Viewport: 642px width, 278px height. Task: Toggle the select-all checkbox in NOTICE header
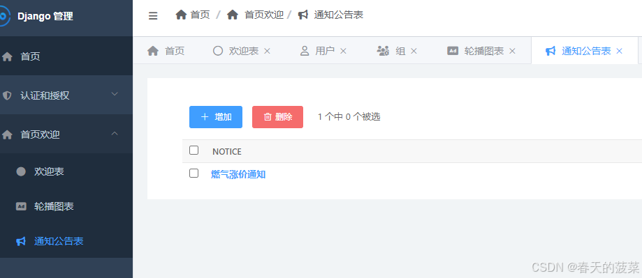pyautogui.click(x=194, y=150)
